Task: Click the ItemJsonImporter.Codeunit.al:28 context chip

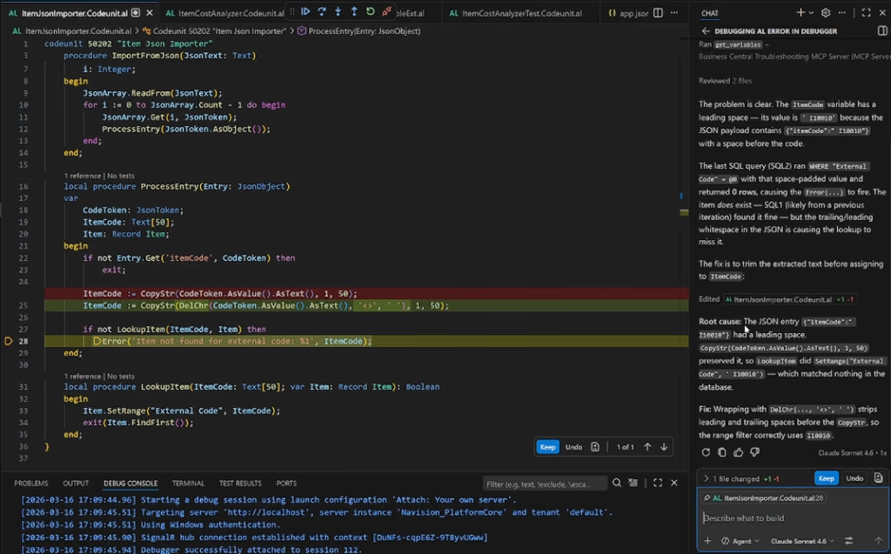Action: pyautogui.click(x=763, y=497)
